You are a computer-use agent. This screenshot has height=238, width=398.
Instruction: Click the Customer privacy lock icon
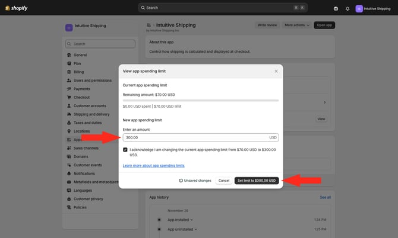point(69,199)
